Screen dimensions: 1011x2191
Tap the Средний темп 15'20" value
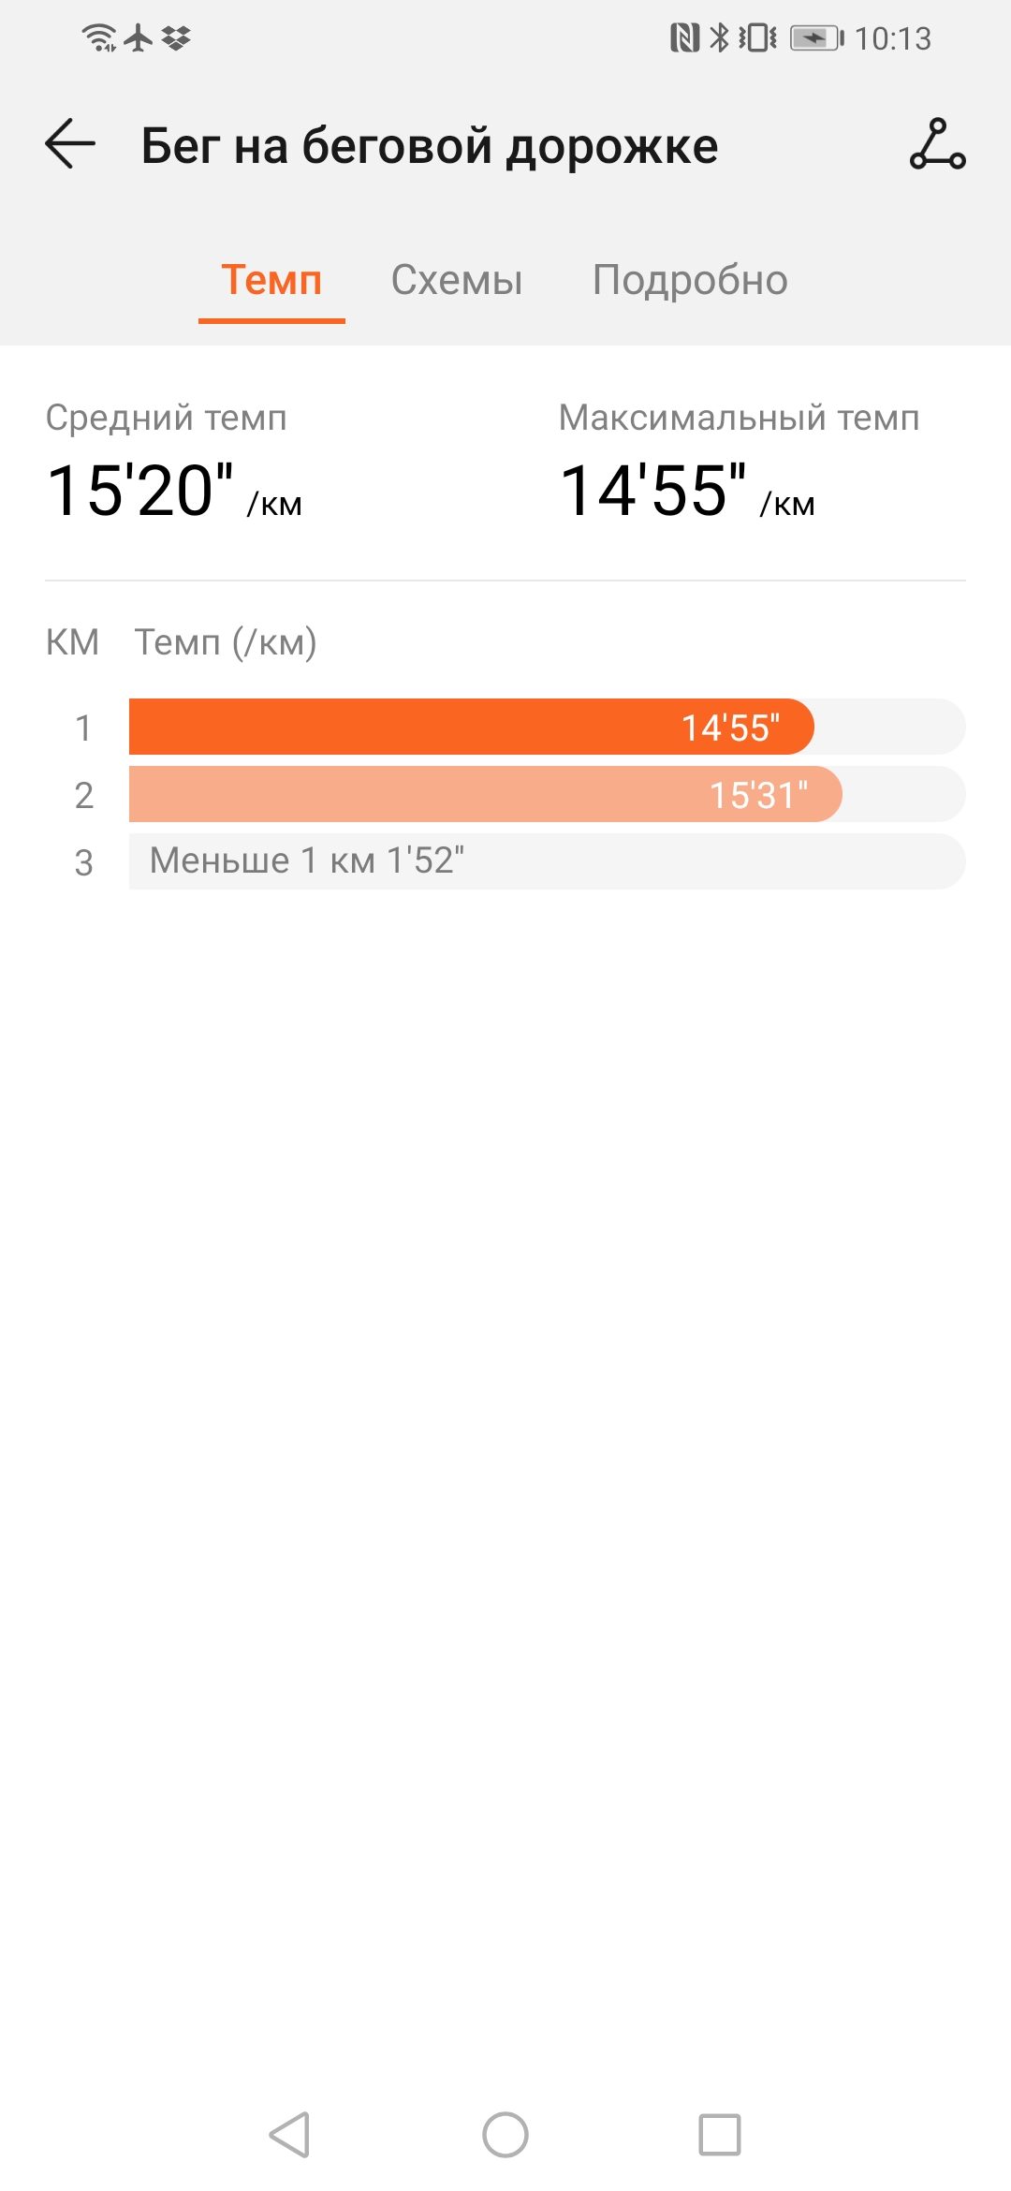point(140,491)
